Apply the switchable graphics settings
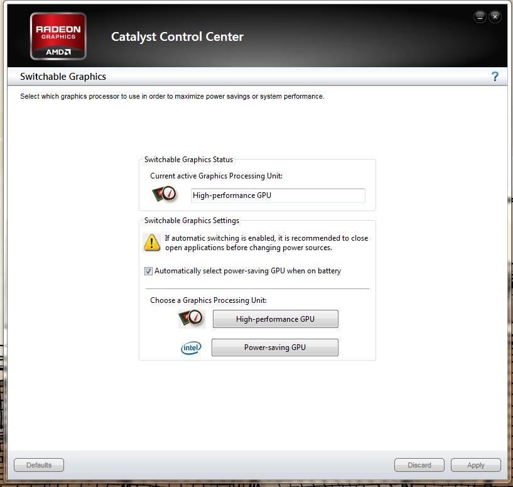This screenshot has width=513, height=487. pos(476,465)
